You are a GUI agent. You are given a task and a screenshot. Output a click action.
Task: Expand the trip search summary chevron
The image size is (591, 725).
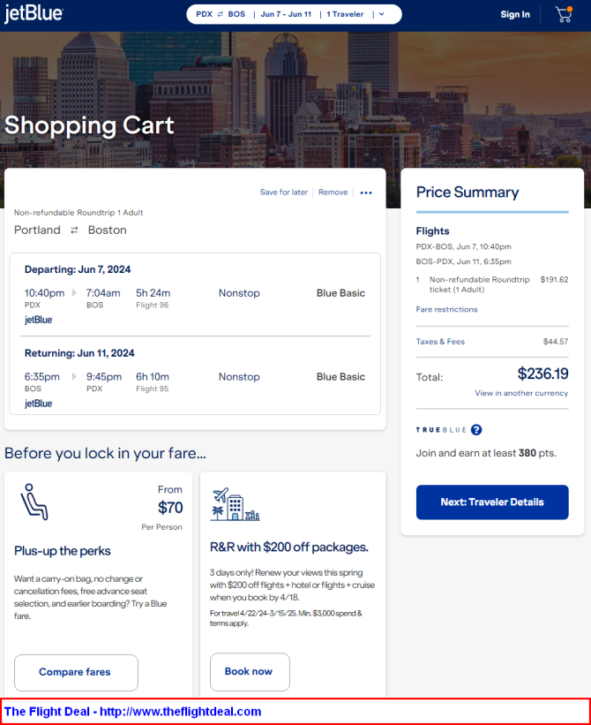[382, 14]
